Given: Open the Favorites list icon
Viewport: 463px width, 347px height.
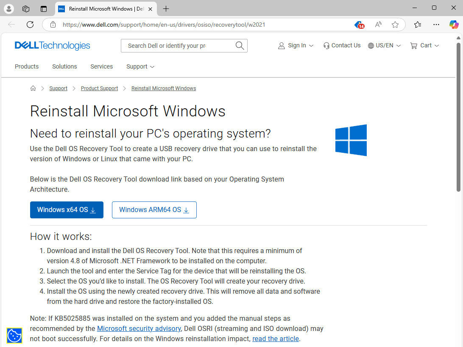Looking at the screenshot, I should [x=418, y=25].
